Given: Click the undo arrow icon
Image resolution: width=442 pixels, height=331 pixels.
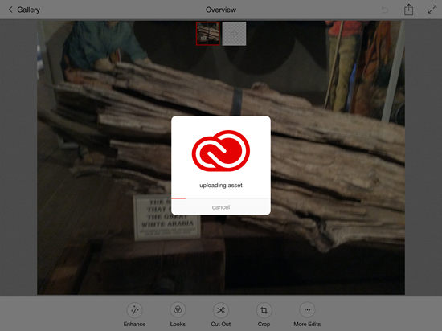Looking at the screenshot, I should click(x=385, y=10).
